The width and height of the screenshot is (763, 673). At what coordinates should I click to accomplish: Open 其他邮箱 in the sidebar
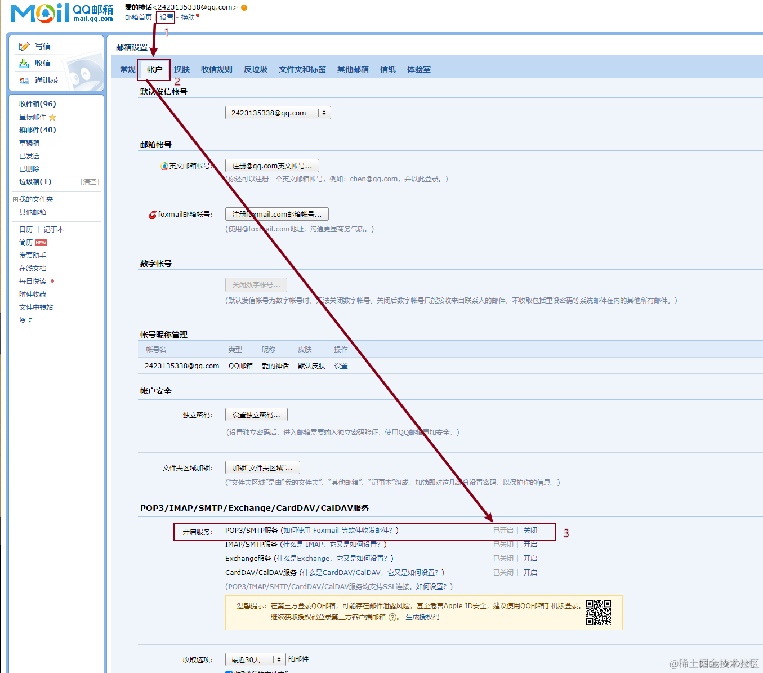(33, 212)
